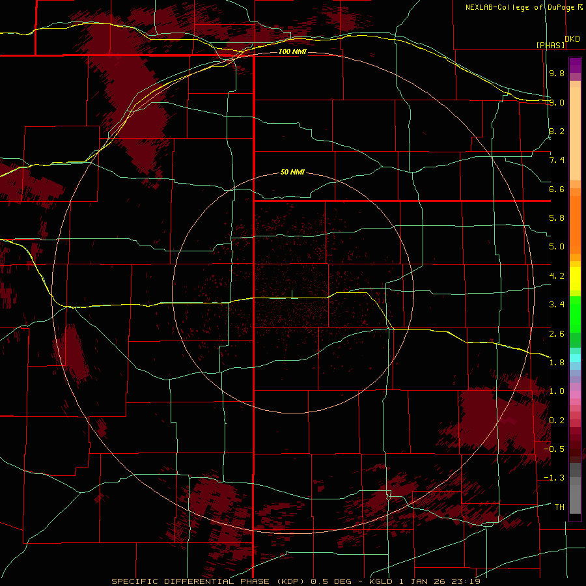Image resolution: width=586 pixels, height=586 pixels.
Task: Select the TH legend label
Action: pyautogui.click(x=559, y=507)
